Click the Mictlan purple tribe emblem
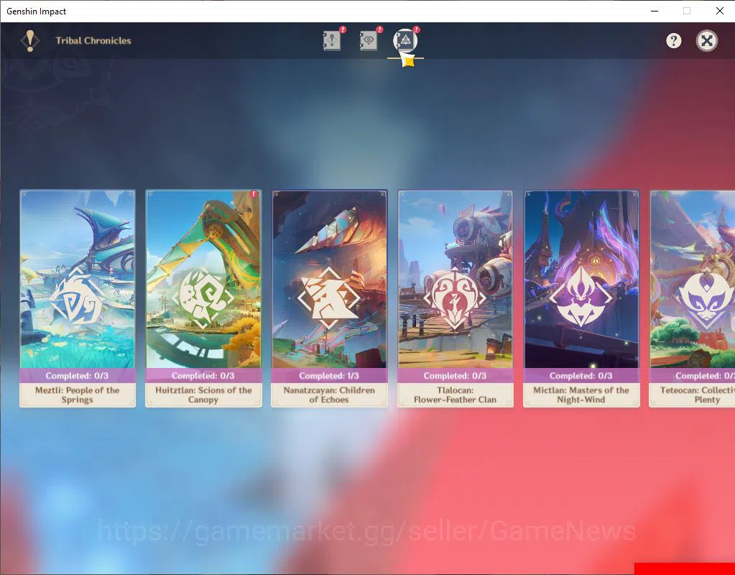This screenshot has width=735, height=575. [581, 298]
